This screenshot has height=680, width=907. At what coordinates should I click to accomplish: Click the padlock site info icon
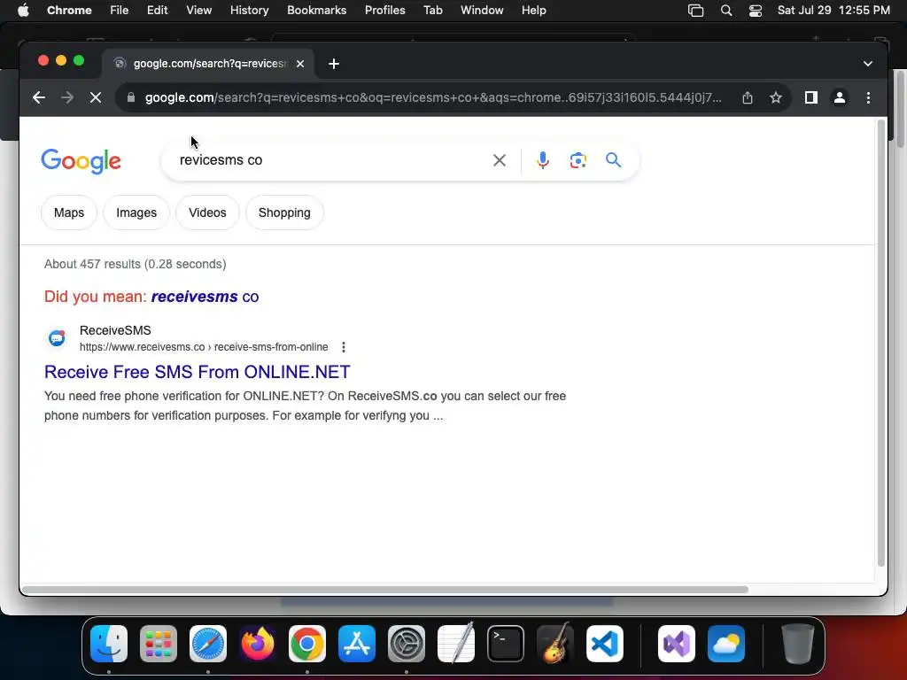click(x=131, y=97)
